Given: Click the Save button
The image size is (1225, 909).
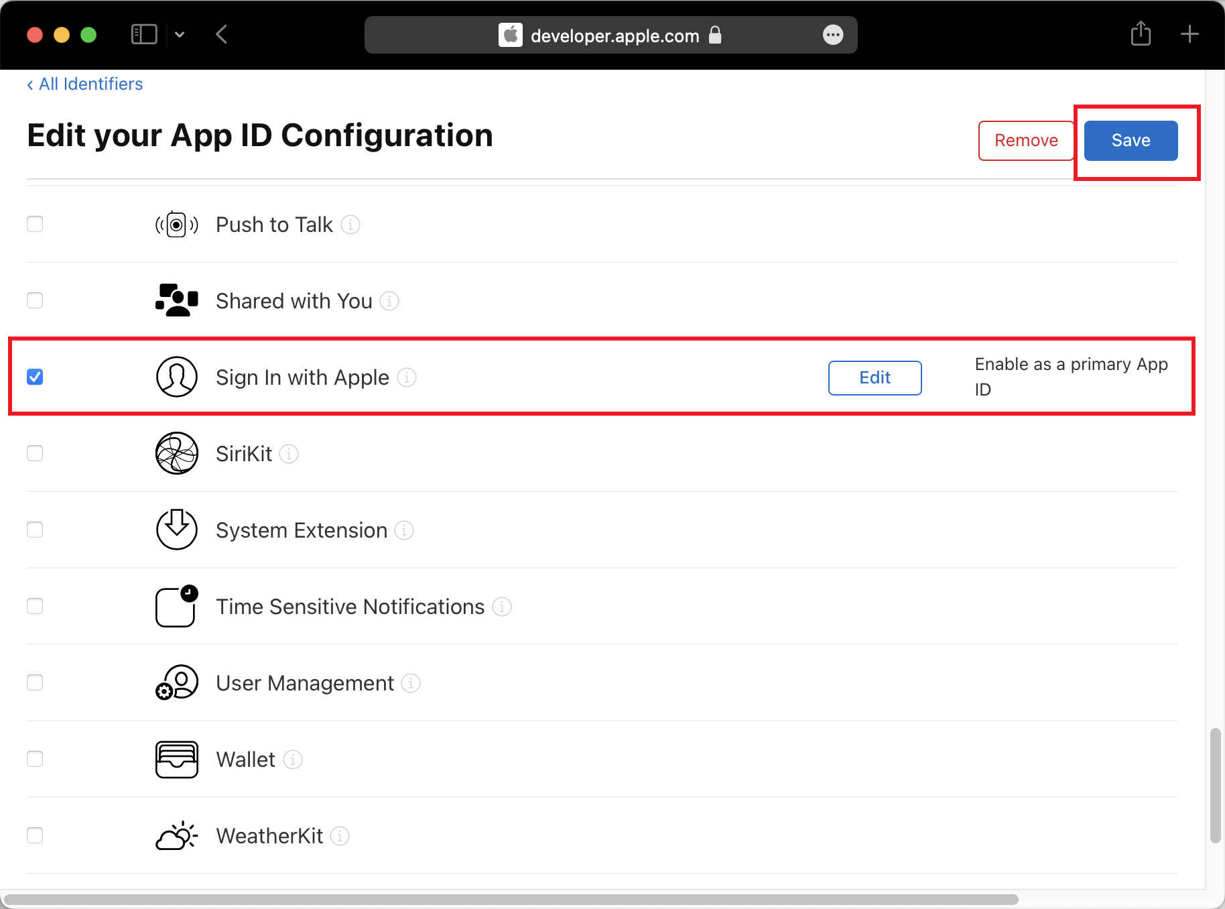Looking at the screenshot, I should pos(1131,141).
